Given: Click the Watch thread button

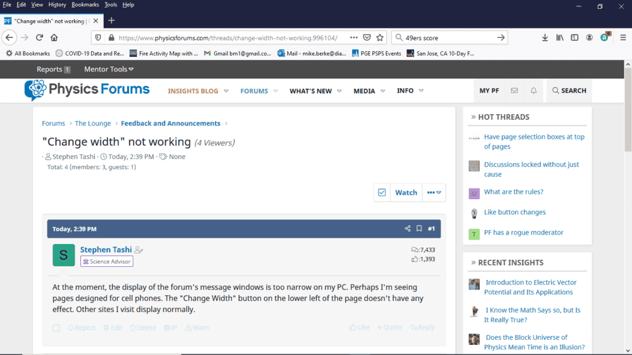Looking at the screenshot, I should pos(406,192).
